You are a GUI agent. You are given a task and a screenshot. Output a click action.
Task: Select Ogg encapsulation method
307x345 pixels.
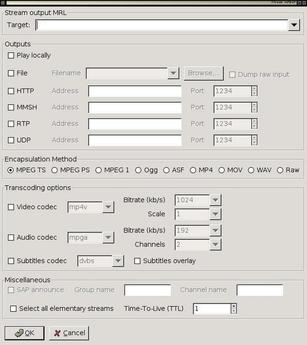(x=138, y=170)
